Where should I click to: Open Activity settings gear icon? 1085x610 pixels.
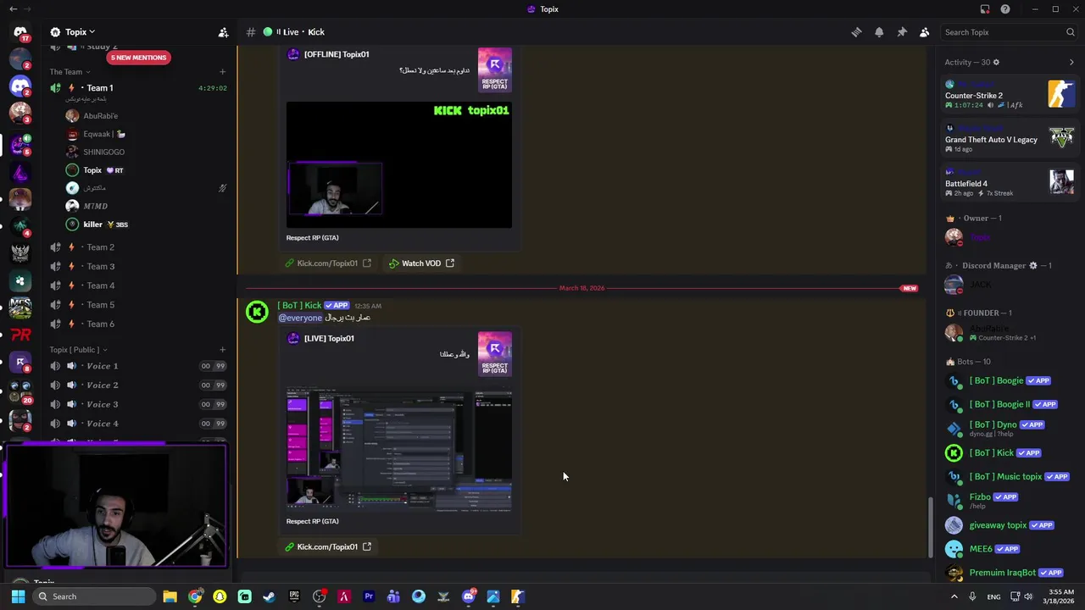click(996, 62)
